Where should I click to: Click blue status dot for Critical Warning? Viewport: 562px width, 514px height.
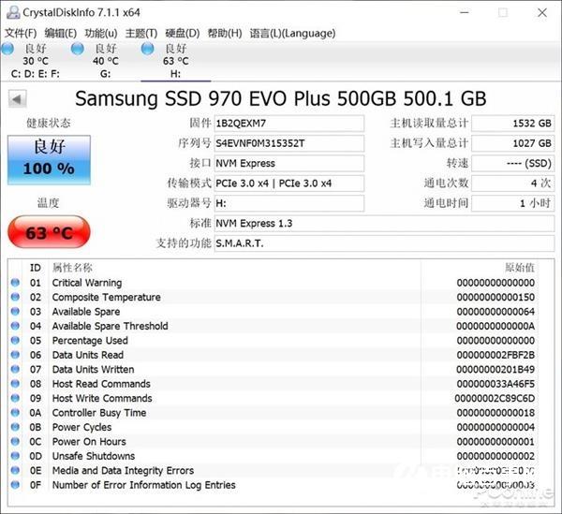(15, 283)
